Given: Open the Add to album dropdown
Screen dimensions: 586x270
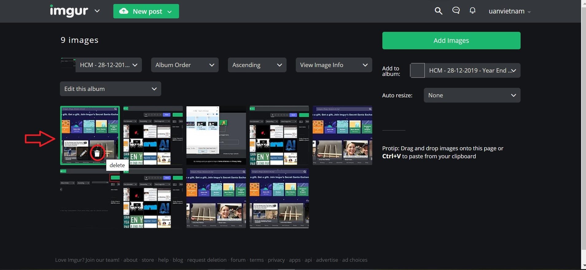Looking at the screenshot, I should coord(472,70).
